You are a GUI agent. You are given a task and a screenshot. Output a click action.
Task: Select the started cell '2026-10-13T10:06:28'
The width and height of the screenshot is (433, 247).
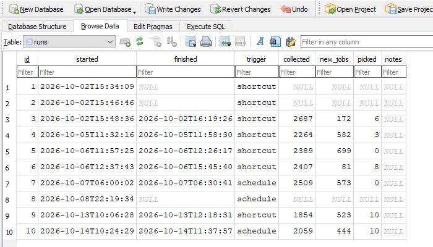click(87, 215)
